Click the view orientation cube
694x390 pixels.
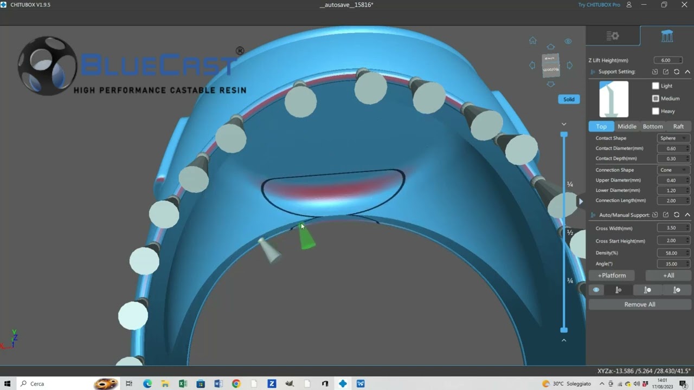[551, 65]
